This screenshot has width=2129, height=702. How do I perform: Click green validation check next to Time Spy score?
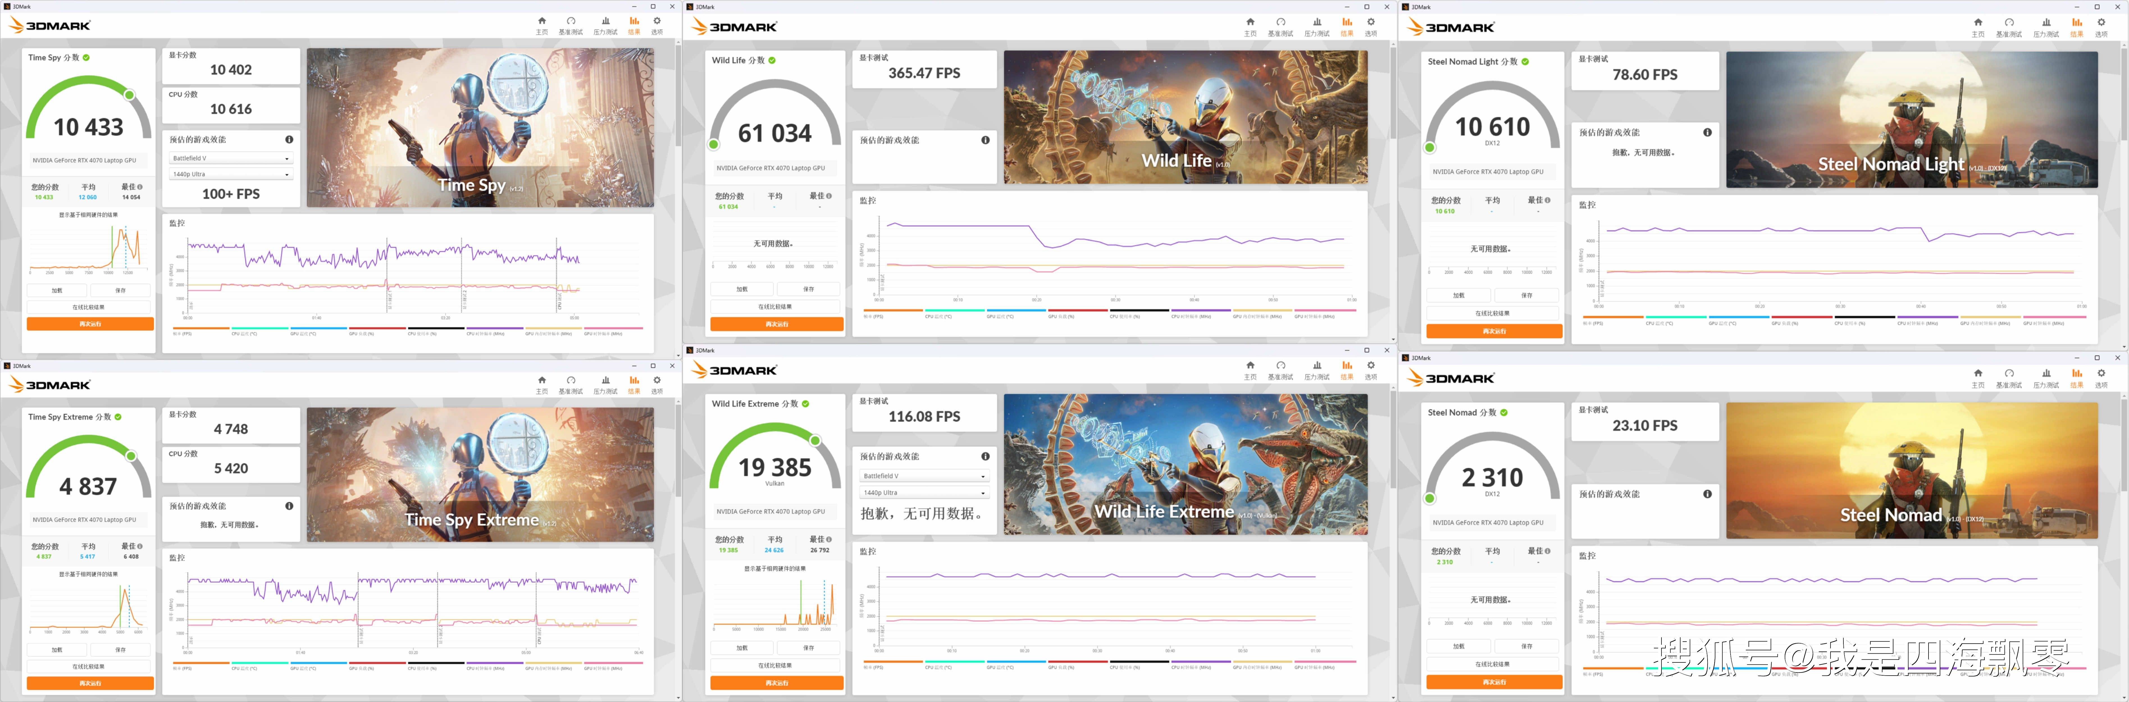pyautogui.click(x=86, y=58)
